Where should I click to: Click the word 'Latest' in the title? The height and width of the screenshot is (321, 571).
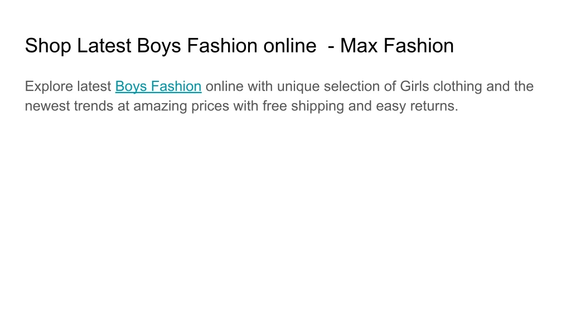104,46
